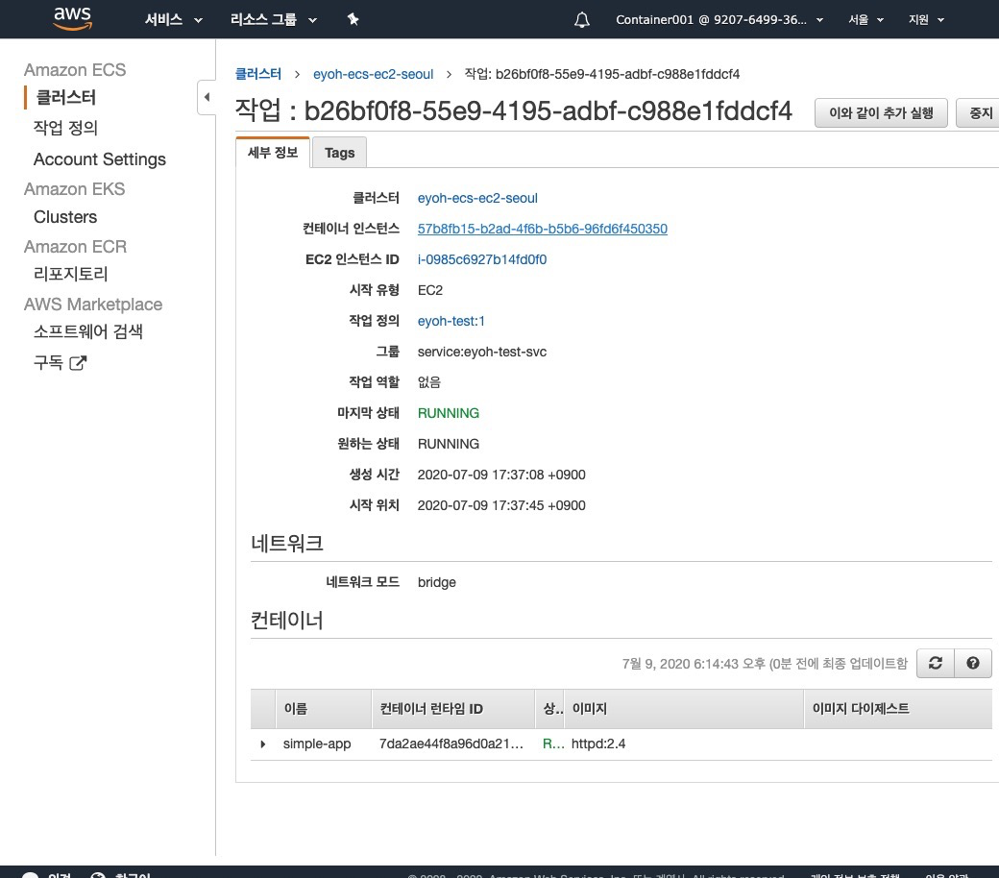Open the notifications bell
Image resolution: width=999 pixels, height=878 pixels.
tap(582, 20)
